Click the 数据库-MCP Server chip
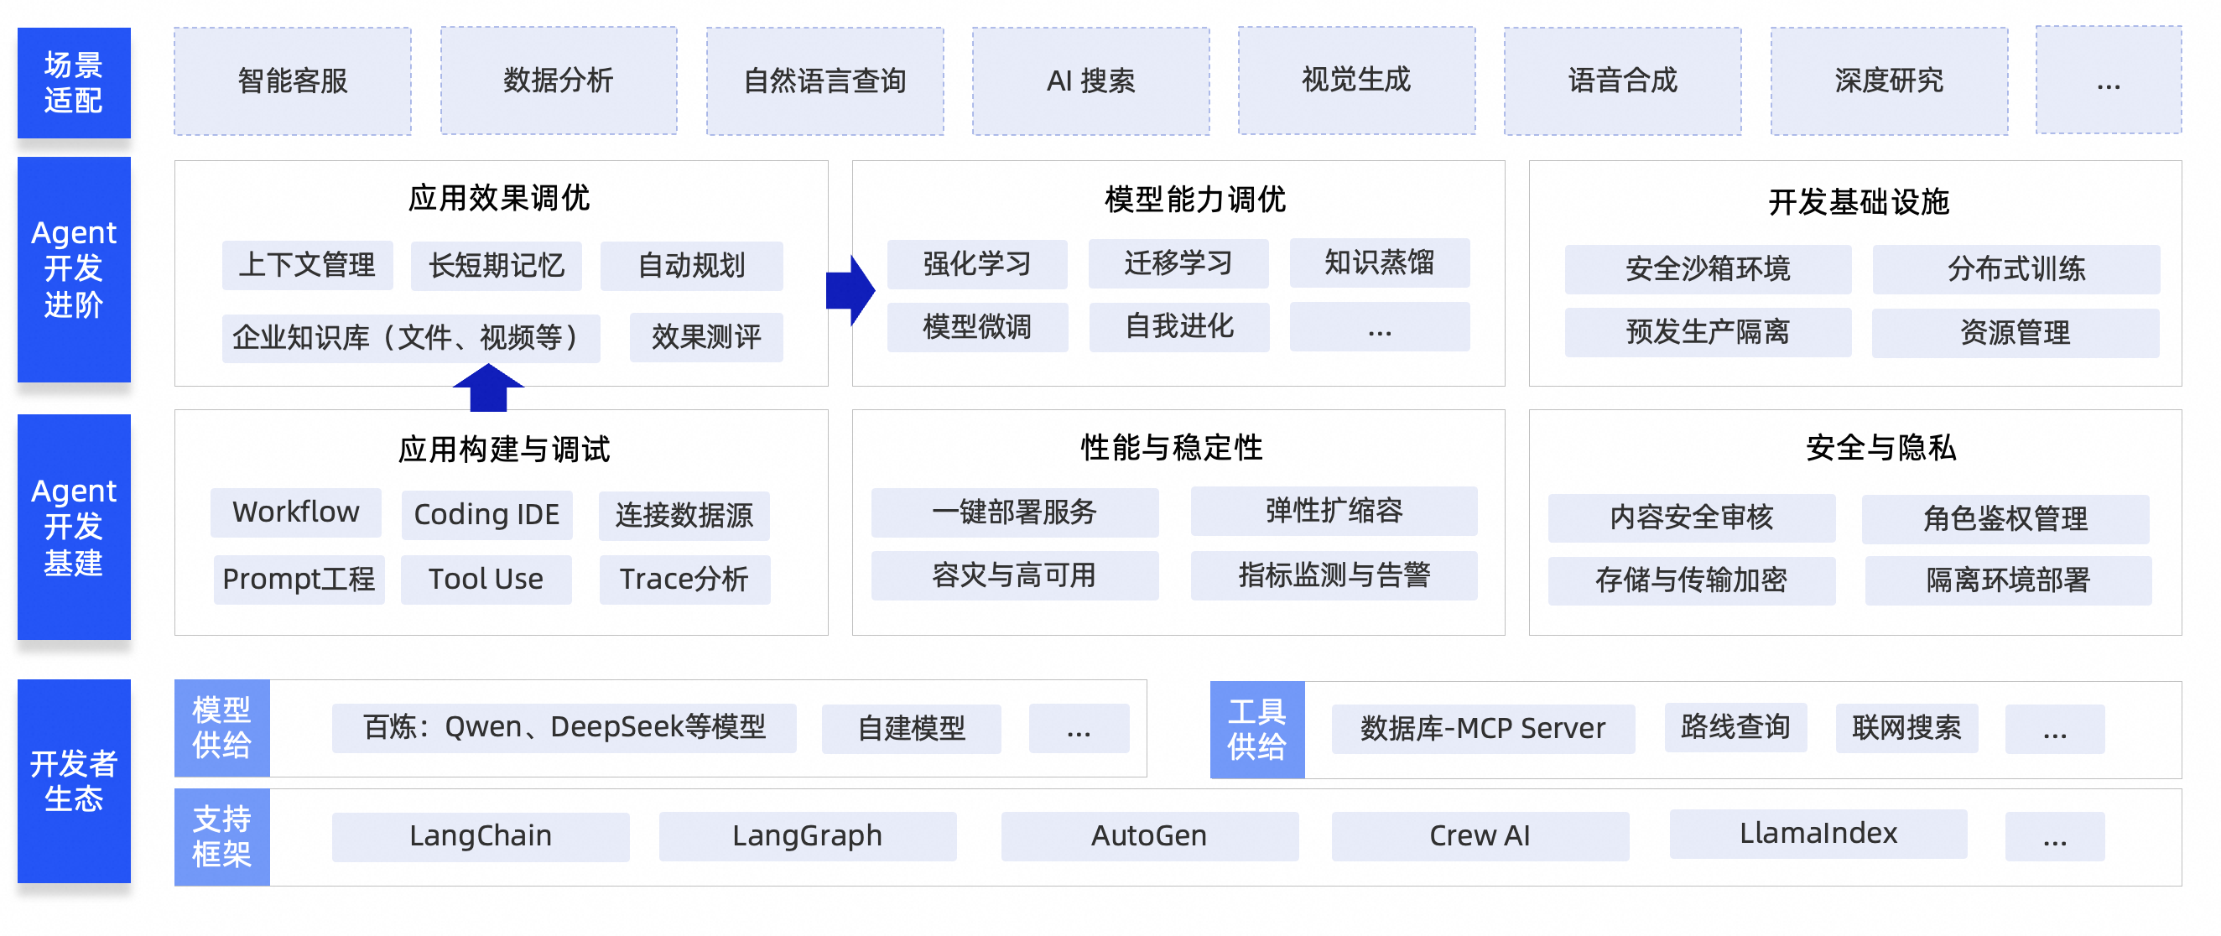The height and width of the screenshot is (936, 2221). click(x=1482, y=729)
